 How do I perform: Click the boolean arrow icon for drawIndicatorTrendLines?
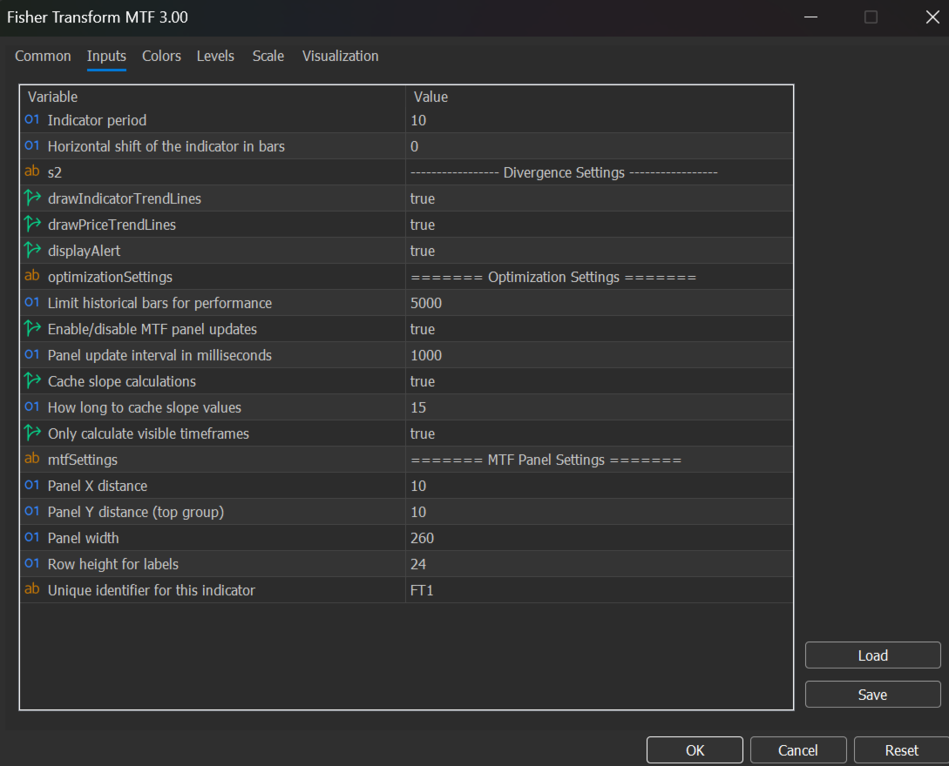[32, 198]
